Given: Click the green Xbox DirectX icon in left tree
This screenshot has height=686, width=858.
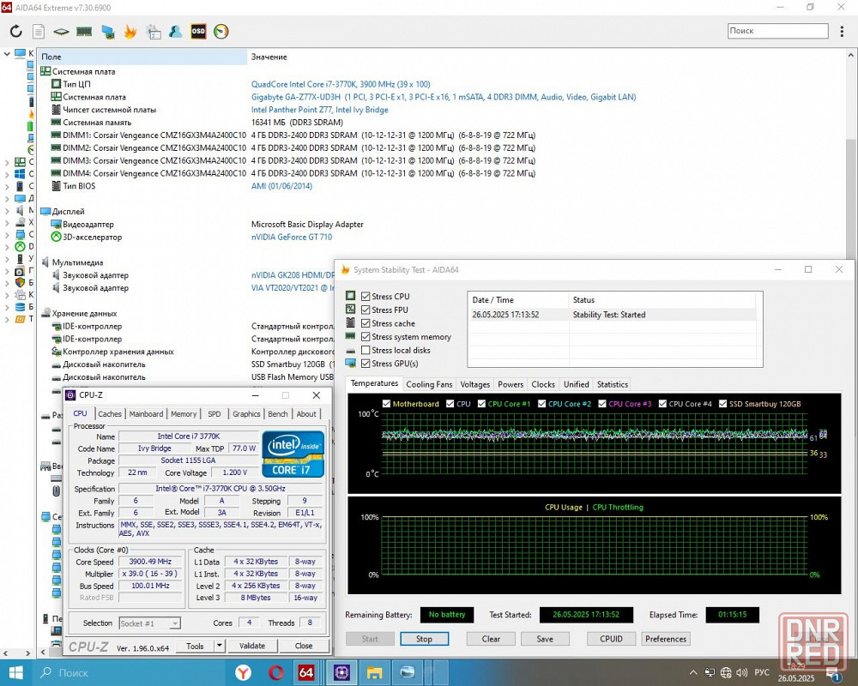Looking at the screenshot, I should pyautogui.click(x=20, y=247).
